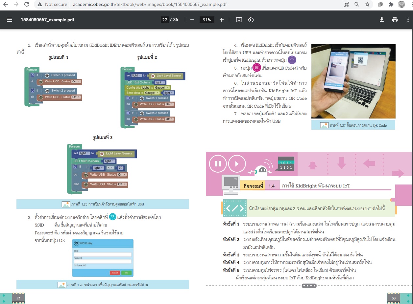Open the PDF sidebar hamburger menu
This screenshot has height=304, width=413.
point(10,20)
